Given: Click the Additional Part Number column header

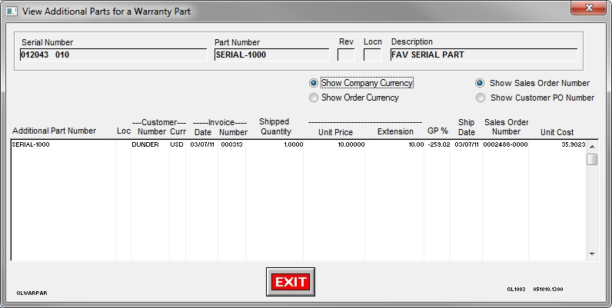Looking at the screenshot, I should click(x=55, y=131).
